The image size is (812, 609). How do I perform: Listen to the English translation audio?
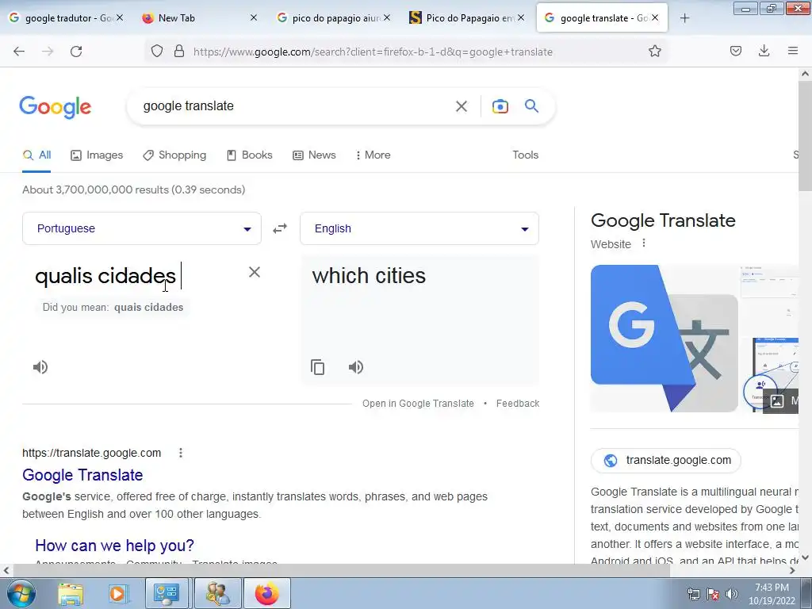point(356,367)
